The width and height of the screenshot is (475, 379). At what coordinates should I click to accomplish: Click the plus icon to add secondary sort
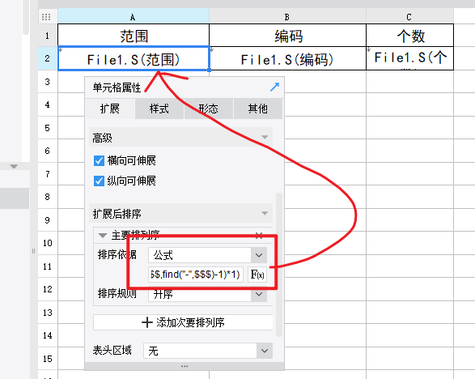[147, 322]
